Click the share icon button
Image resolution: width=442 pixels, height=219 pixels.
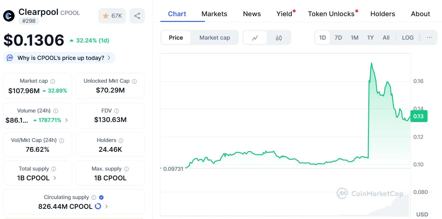137,16
